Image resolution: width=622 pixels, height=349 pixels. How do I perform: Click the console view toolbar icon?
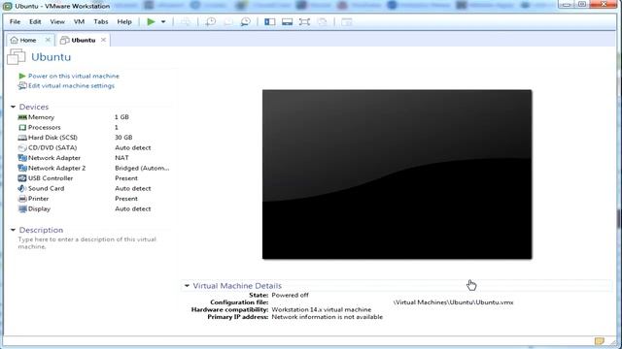point(347,21)
